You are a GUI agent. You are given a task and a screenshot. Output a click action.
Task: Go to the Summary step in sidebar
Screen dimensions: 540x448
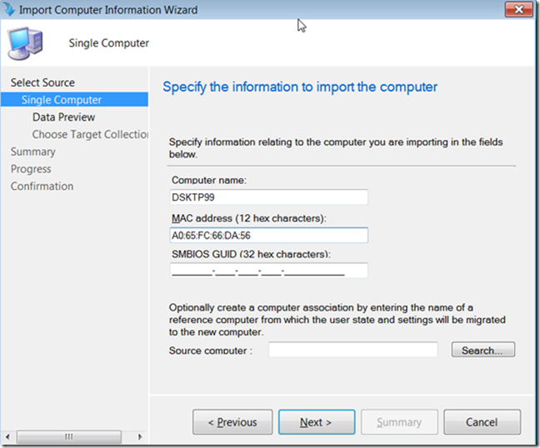(33, 152)
